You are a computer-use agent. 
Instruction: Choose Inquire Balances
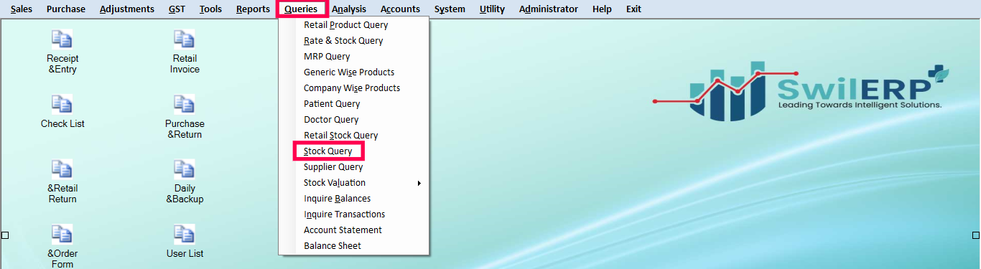[x=353, y=199]
